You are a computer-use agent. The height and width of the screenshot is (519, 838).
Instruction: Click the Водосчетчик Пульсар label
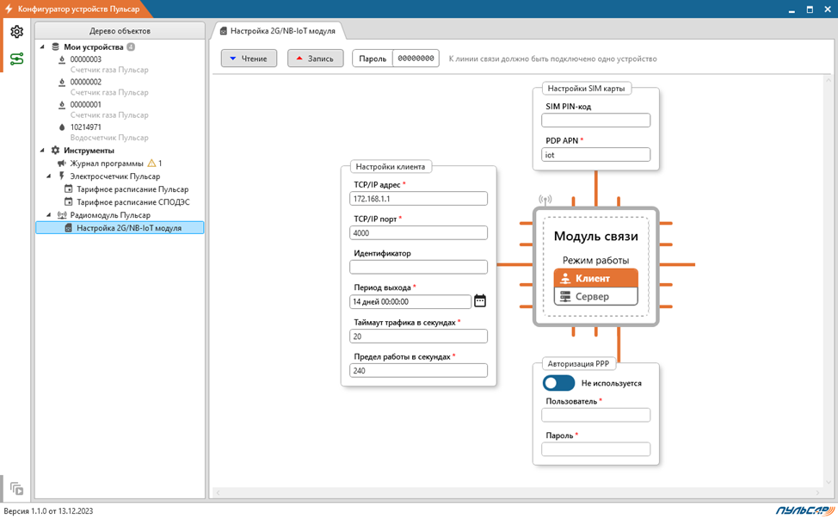coord(109,138)
